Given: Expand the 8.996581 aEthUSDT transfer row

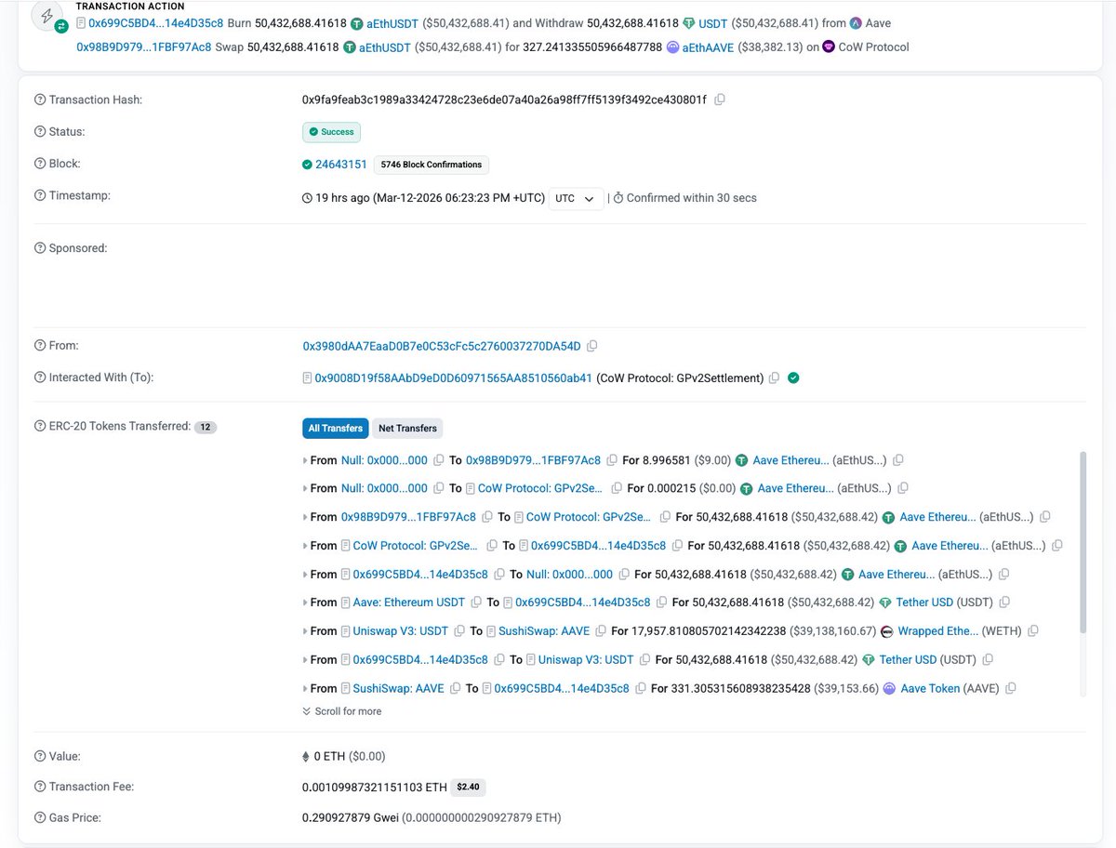Looking at the screenshot, I should coord(305,460).
